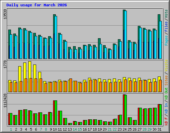
Task: Click day 9 on the x-axis
Action: (x=51, y=129)
